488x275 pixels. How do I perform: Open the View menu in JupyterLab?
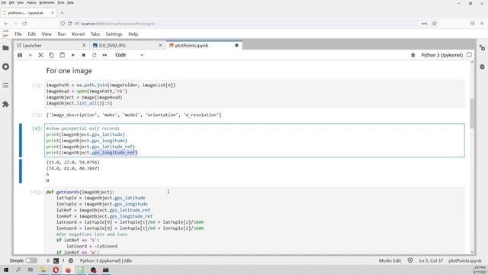[47, 34]
